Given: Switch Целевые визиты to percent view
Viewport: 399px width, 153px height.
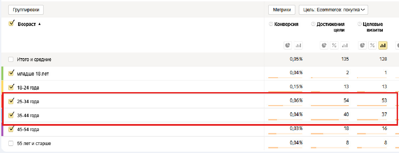Looking at the screenshot, I should 372,45.
